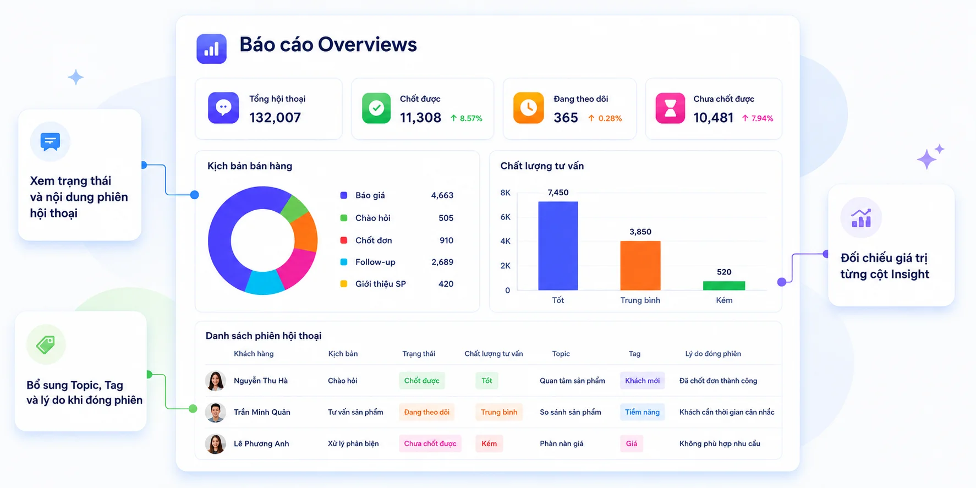Click the Quan tâm sản phẩm topic cell
Viewport: 976px width, 488px height.
click(x=572, y=381)
